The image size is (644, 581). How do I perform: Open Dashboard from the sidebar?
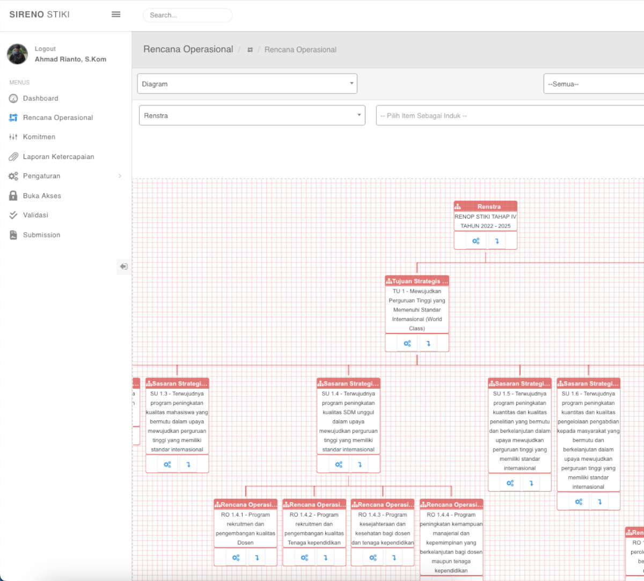coord(41,98)
